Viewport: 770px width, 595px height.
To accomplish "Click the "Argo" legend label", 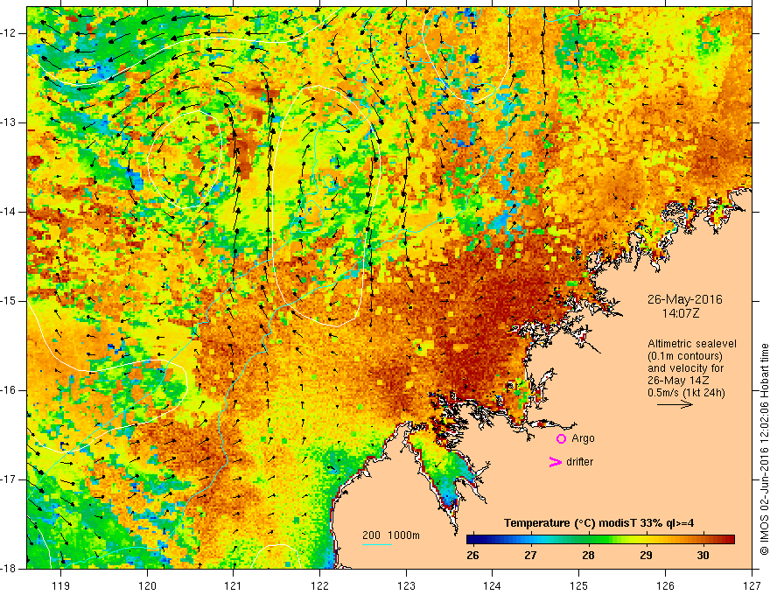I will pyautogui.click(x=583, y=438).
